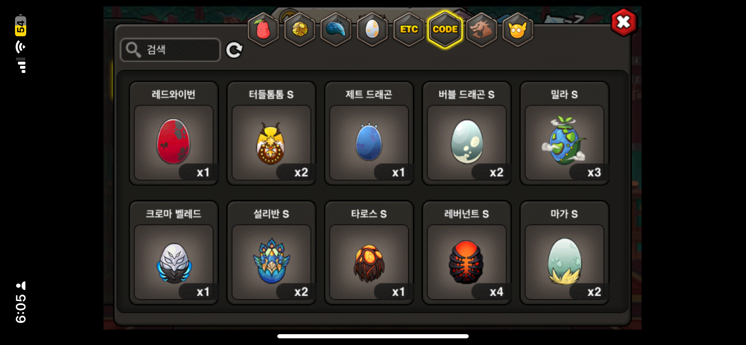Open the red fruit food category

tap(263, 30)
